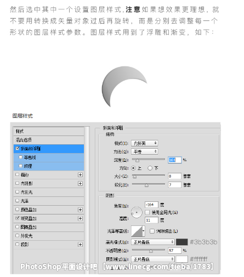Viewport: 244px width, 277px height.
Task: Add another 内阴影 effect with plus icon
Action: click(x=80, y=183)
